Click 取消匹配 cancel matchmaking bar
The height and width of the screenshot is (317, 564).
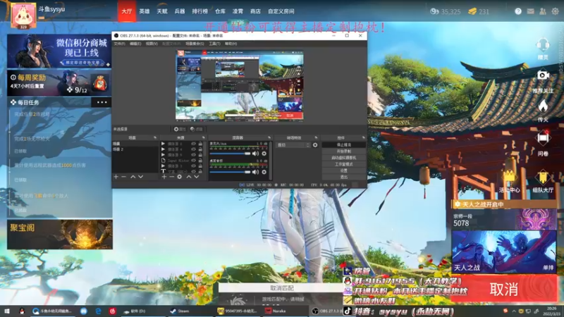click(281, 288)
